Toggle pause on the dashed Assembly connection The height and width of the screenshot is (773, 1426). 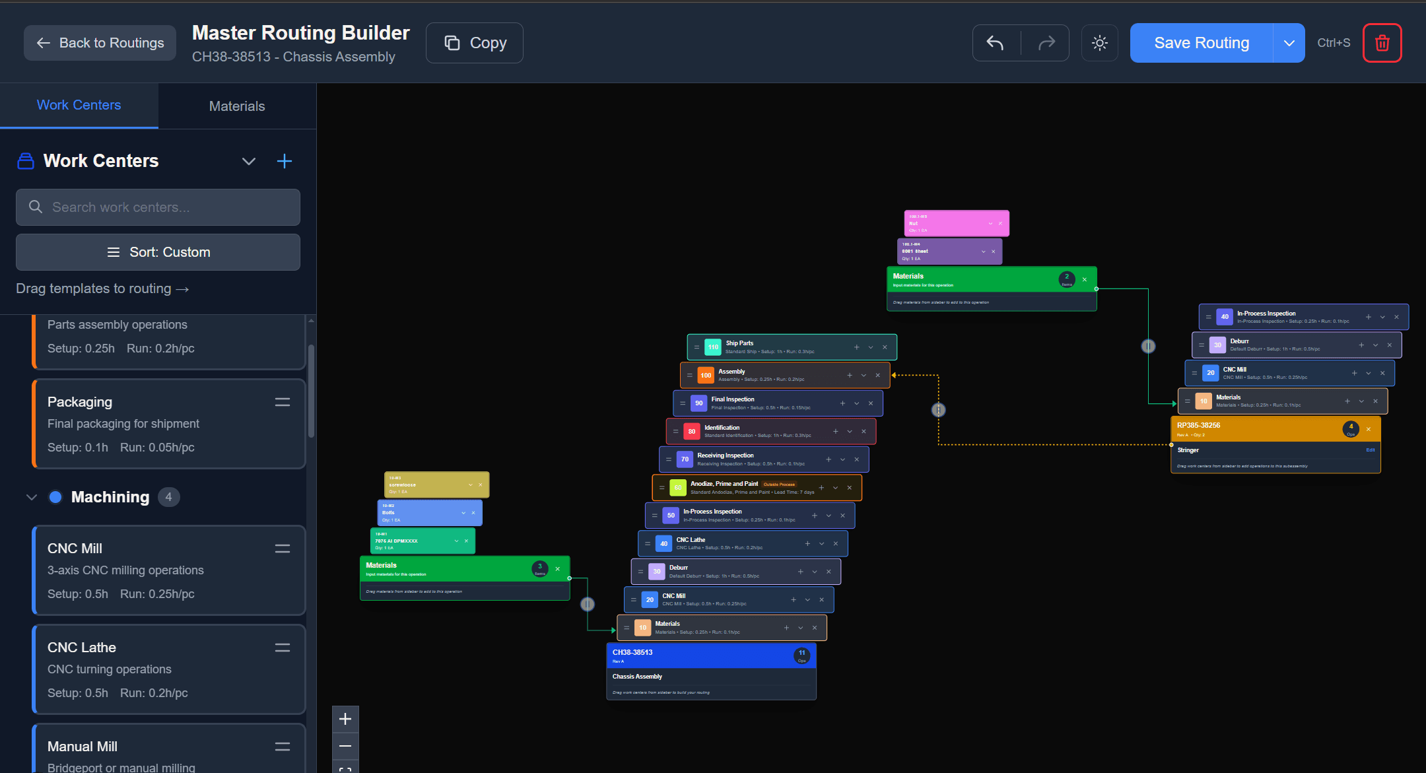point(939,410)
